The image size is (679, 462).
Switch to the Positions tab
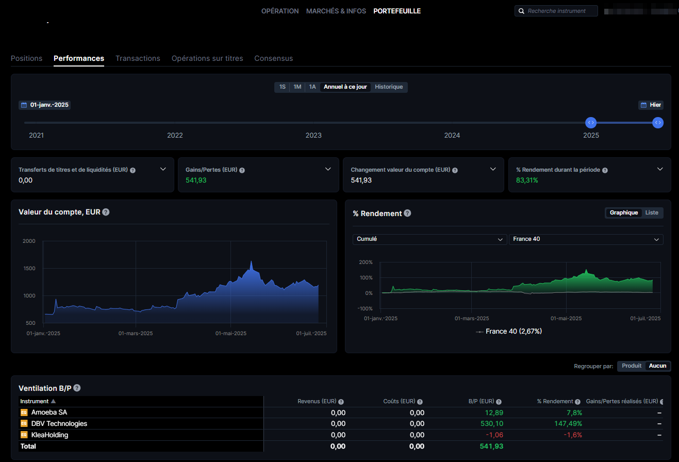click(x=27, y=58)
